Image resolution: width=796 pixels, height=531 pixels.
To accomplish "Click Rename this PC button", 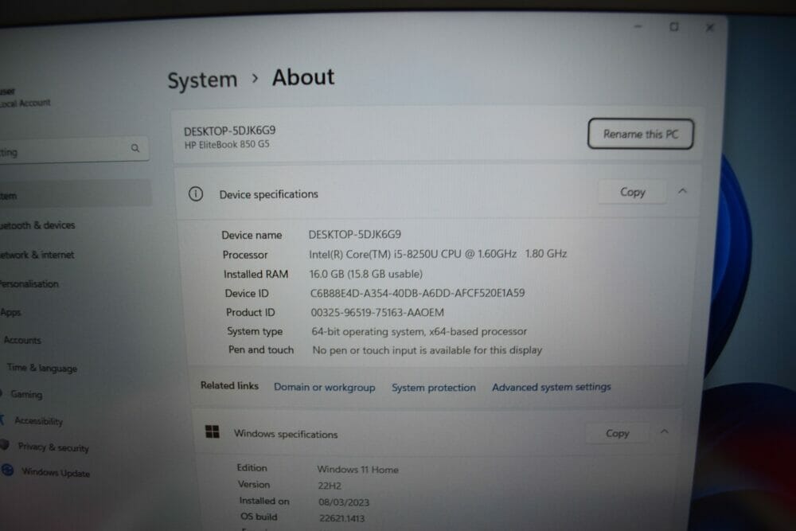I will point(641,134).
